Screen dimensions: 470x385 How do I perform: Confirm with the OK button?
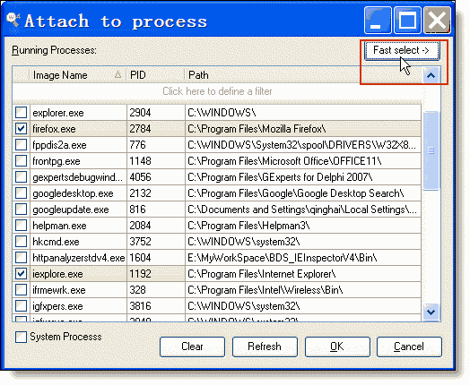pyautogui.click(x=337, y=346)
